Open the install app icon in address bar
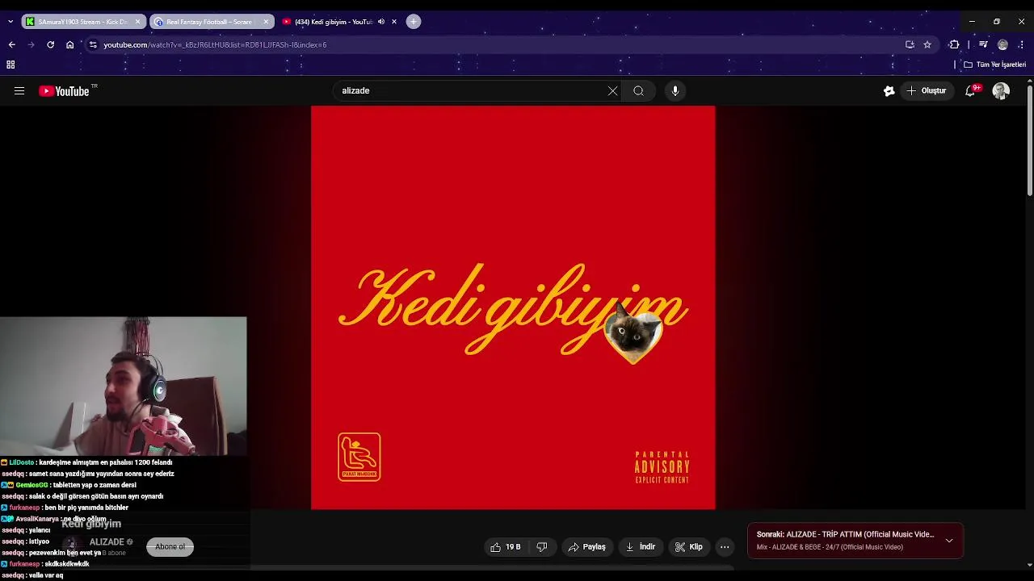Viewport: 1034px width, 581px height. [910, 44]
